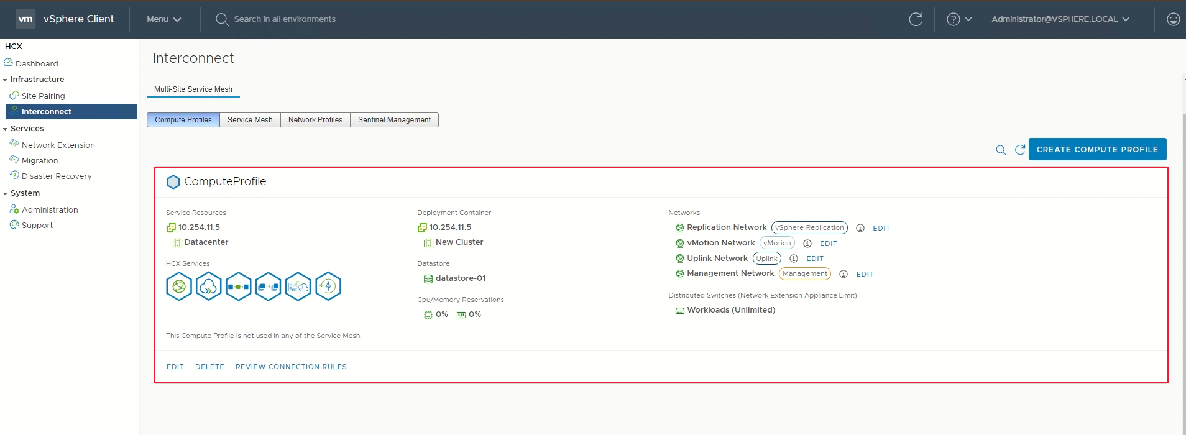Click CREATE COMPUTE PROFILE button
This screenshot has width=1186, height=435.
(x=1097, y=149)
